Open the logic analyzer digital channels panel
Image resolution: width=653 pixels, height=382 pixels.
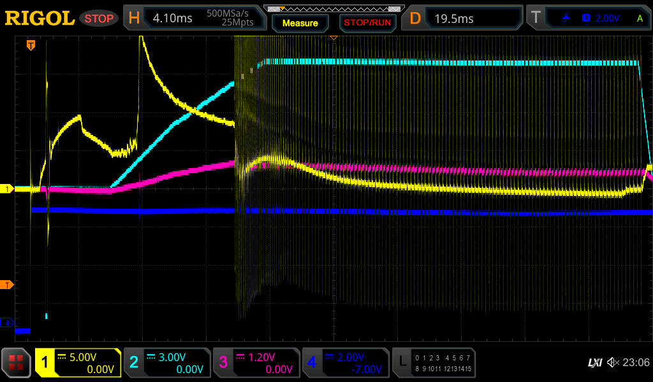pyautogui.click(x=434, y=363)
